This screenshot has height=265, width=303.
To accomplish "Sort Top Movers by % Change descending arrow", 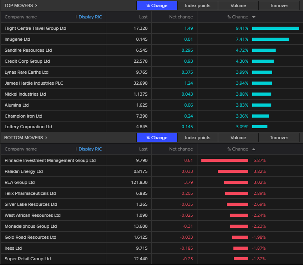I will click(x=254, y=17).
